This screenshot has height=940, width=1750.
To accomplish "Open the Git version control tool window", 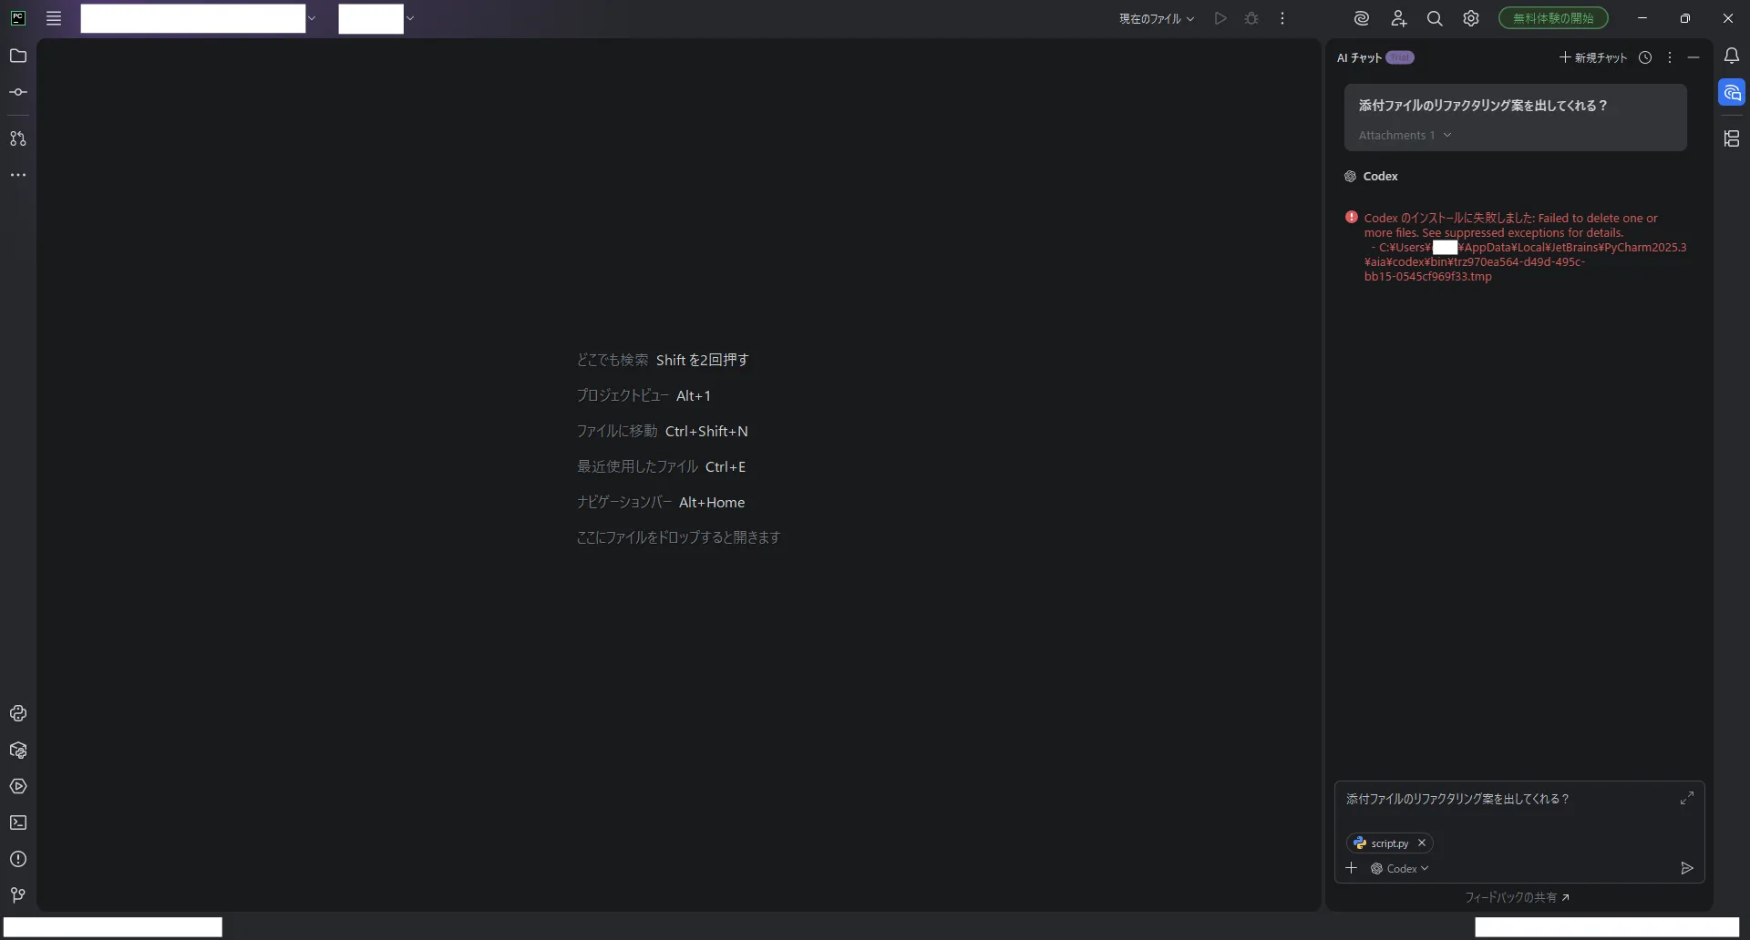I will [x=17, y=895].
